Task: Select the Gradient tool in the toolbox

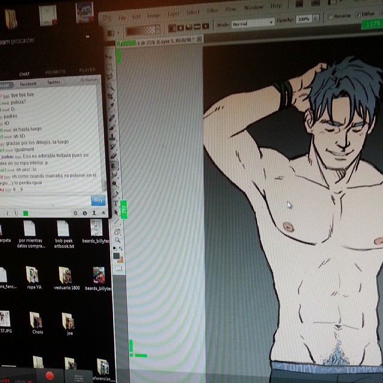Action: coord(114,166)
